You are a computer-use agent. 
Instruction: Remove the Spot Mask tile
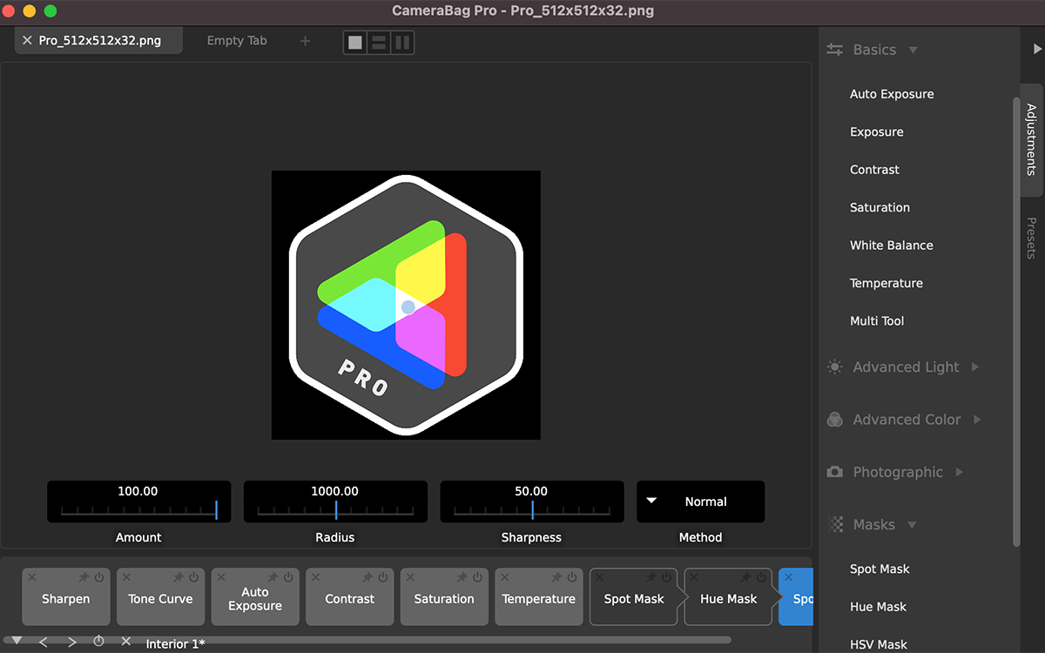[x=599, y=577]
